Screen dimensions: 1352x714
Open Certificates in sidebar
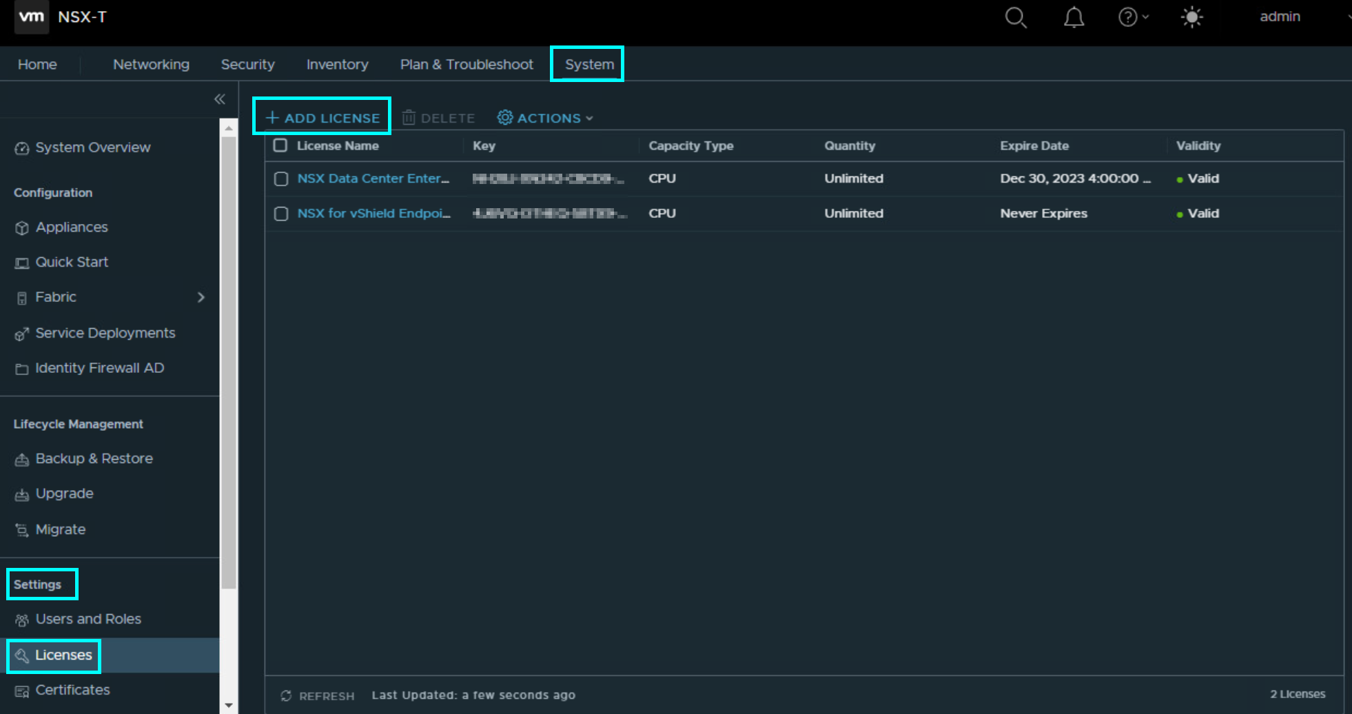click(72, 690)
